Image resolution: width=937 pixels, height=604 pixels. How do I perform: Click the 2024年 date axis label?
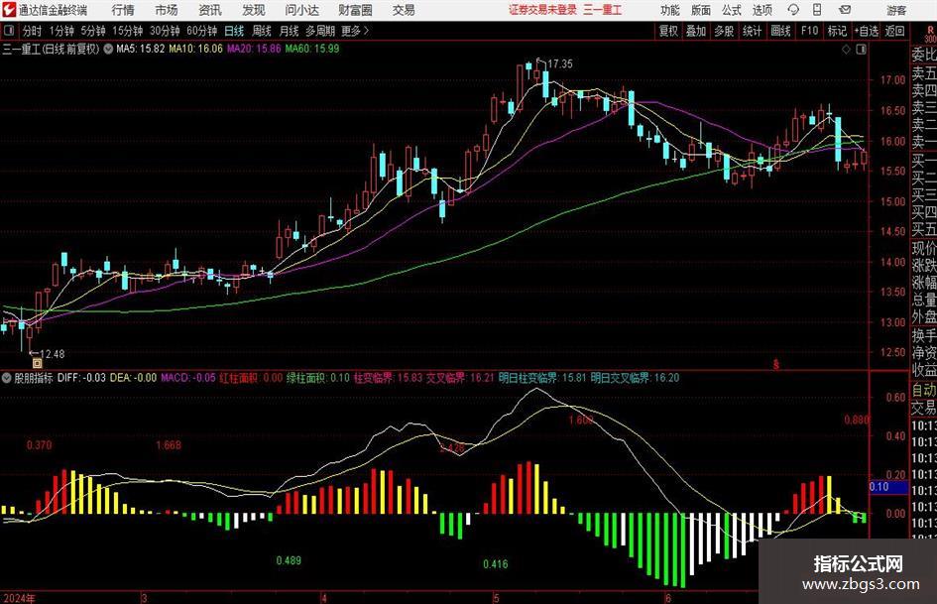click(19, 598)
